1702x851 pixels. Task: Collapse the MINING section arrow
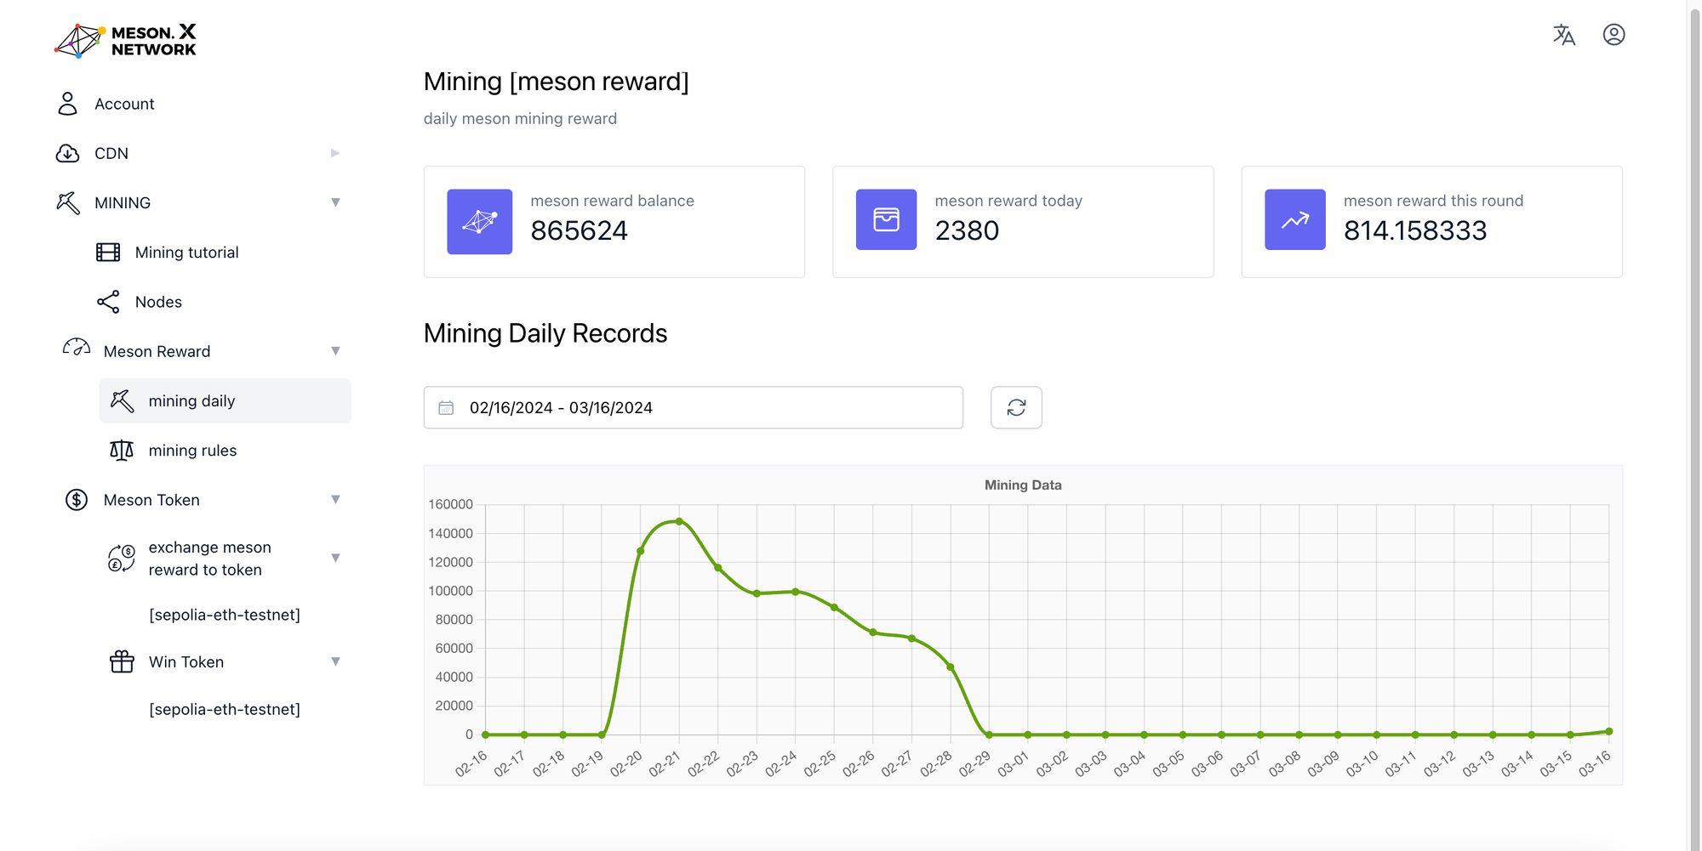tap(335, 202)
